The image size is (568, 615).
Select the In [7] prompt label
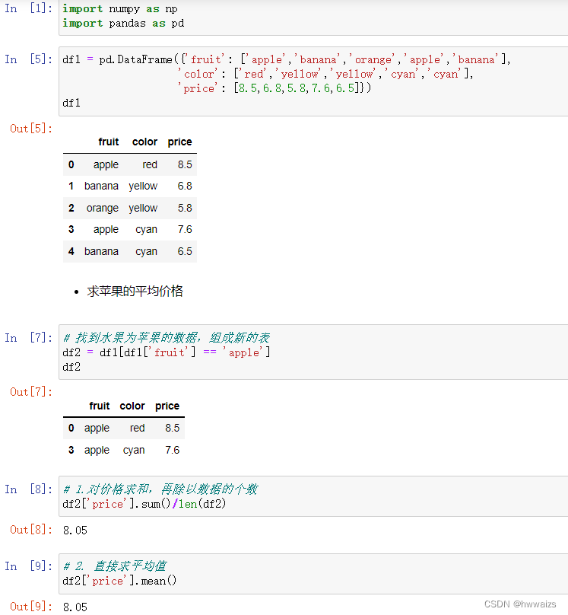click(29, 338)
